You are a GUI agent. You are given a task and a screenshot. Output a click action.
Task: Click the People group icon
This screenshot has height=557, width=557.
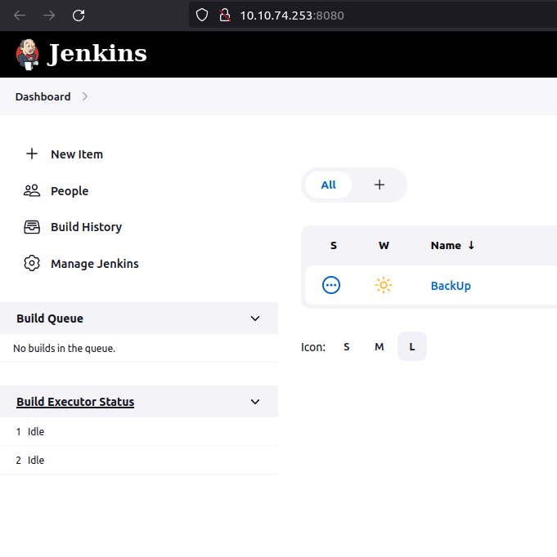(32, 191)
